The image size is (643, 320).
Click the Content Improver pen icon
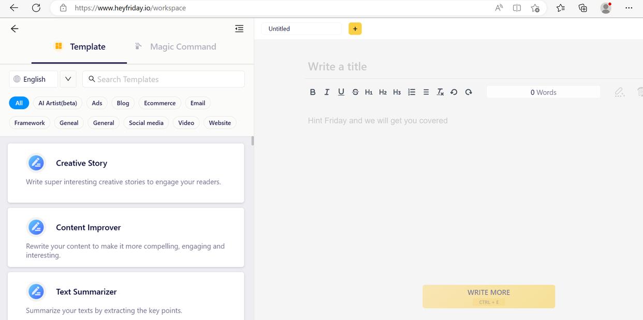click(36, 227)
